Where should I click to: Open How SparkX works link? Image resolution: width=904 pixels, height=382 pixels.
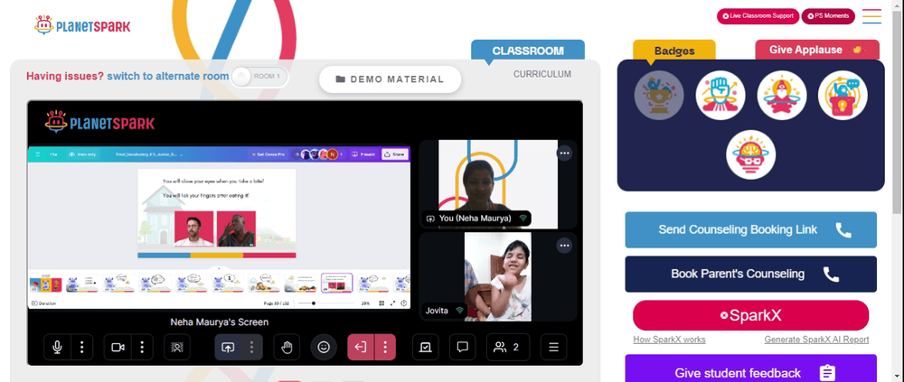click(x=669, y=340)
